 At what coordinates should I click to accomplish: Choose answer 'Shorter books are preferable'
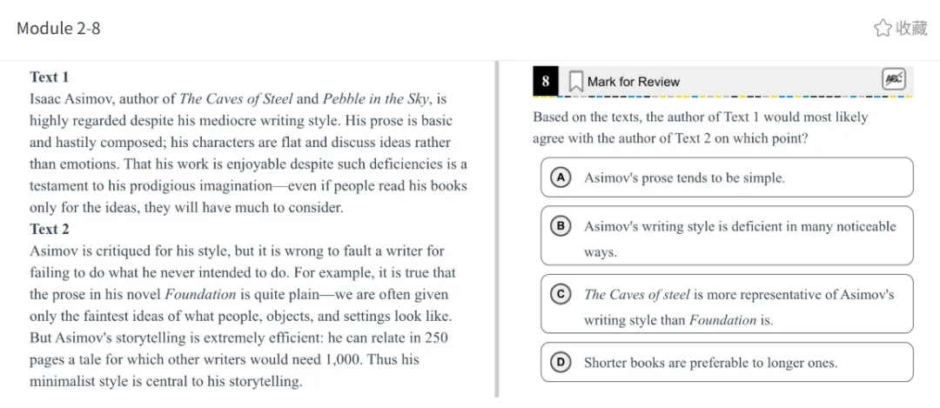(709, 363)
